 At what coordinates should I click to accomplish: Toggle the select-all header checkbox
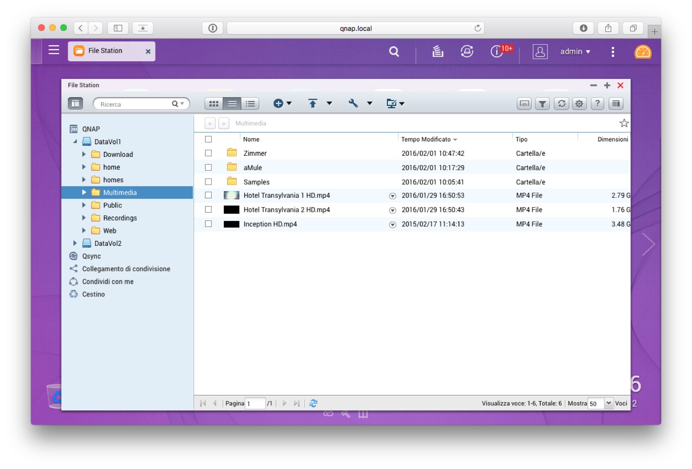coord(209,139)
